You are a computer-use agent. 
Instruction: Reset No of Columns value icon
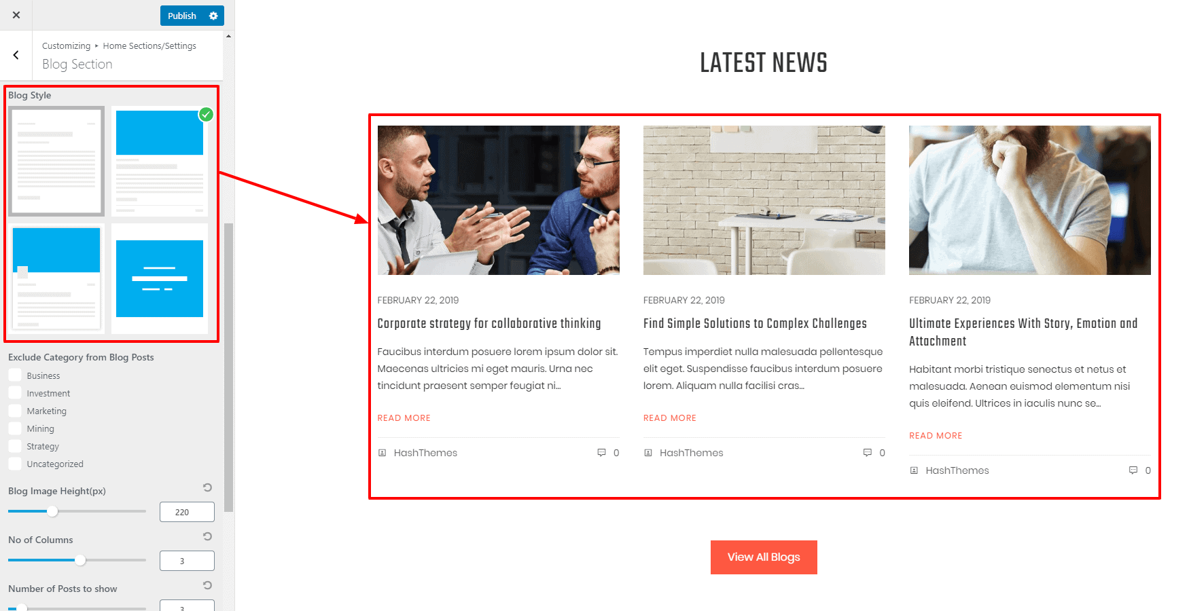tap(207, 536)
